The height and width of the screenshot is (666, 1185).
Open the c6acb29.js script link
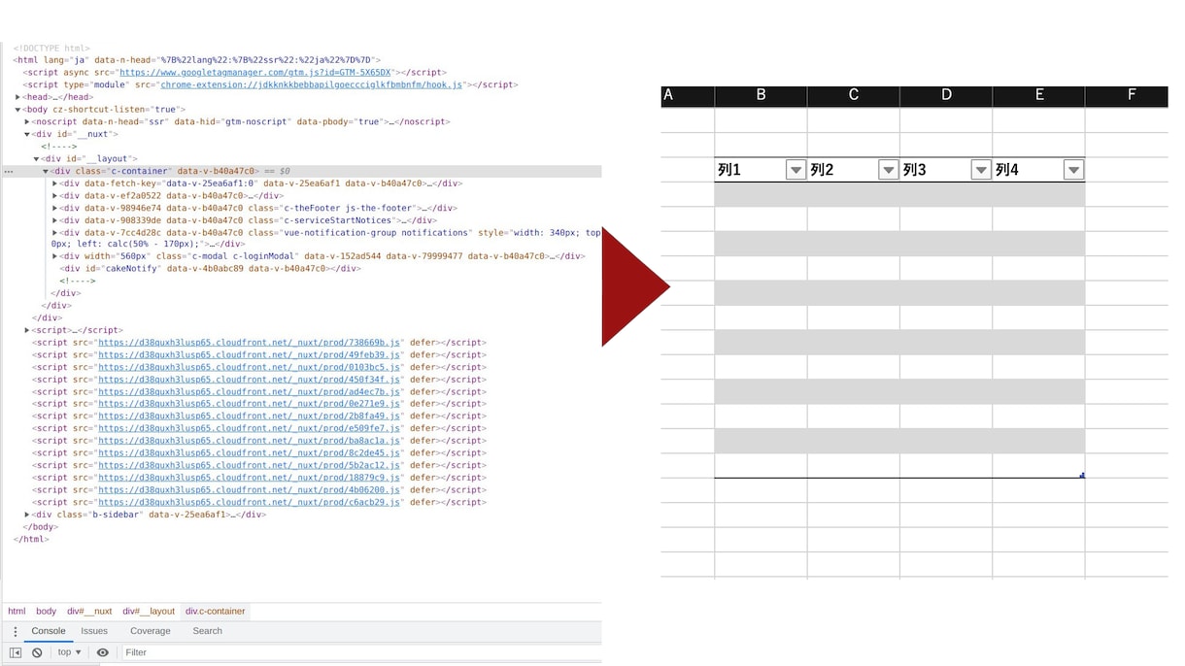tap(249, 502)
